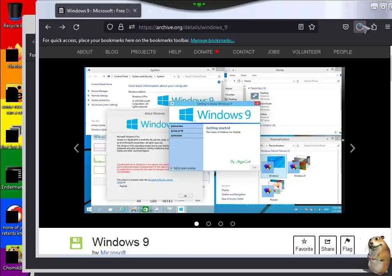Click the Share button
The image size is (392, 276).
coord(328,245)
